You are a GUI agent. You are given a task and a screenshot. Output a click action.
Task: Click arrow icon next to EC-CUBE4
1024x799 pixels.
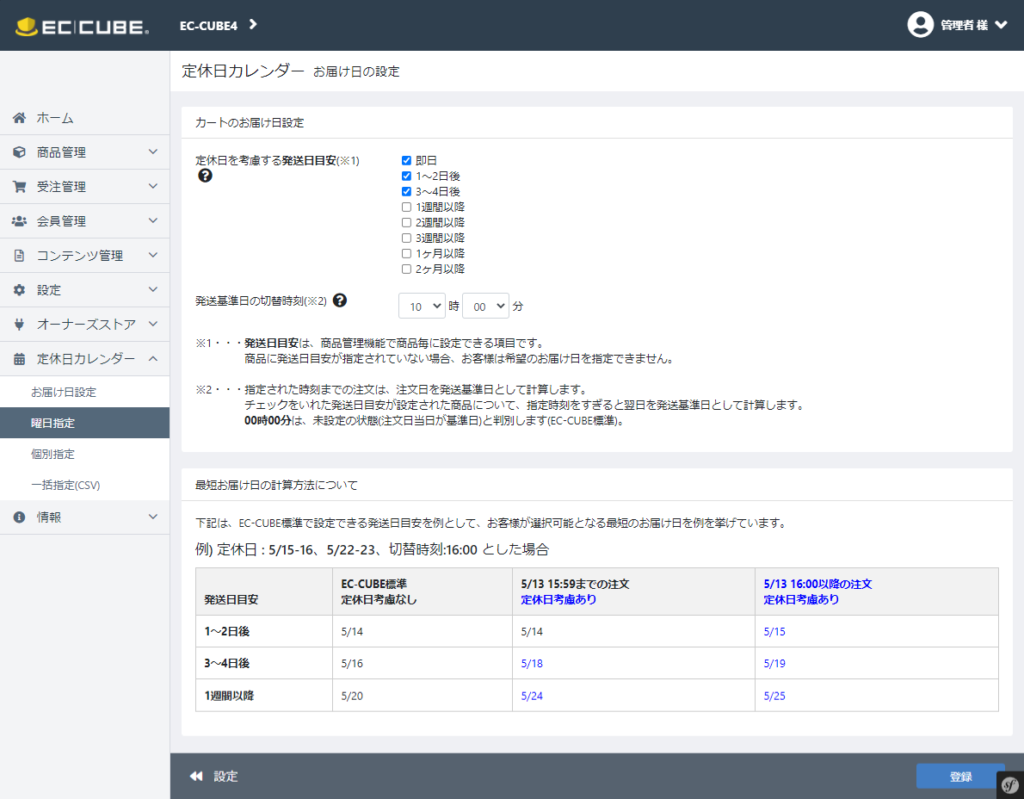click(x=253, y=25)
